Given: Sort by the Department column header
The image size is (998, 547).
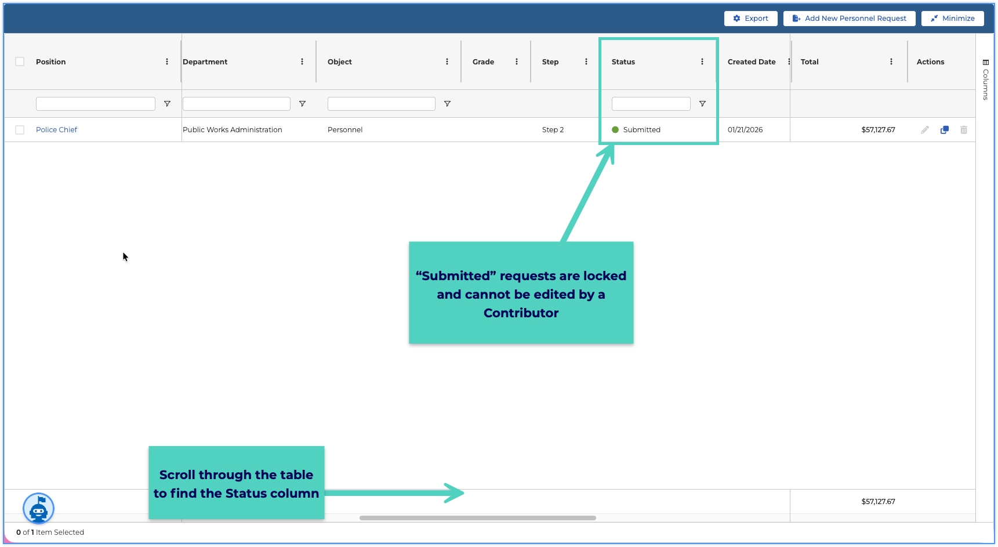Looking at the screenshot, I should pyautogui.click(x=205, y=61).
